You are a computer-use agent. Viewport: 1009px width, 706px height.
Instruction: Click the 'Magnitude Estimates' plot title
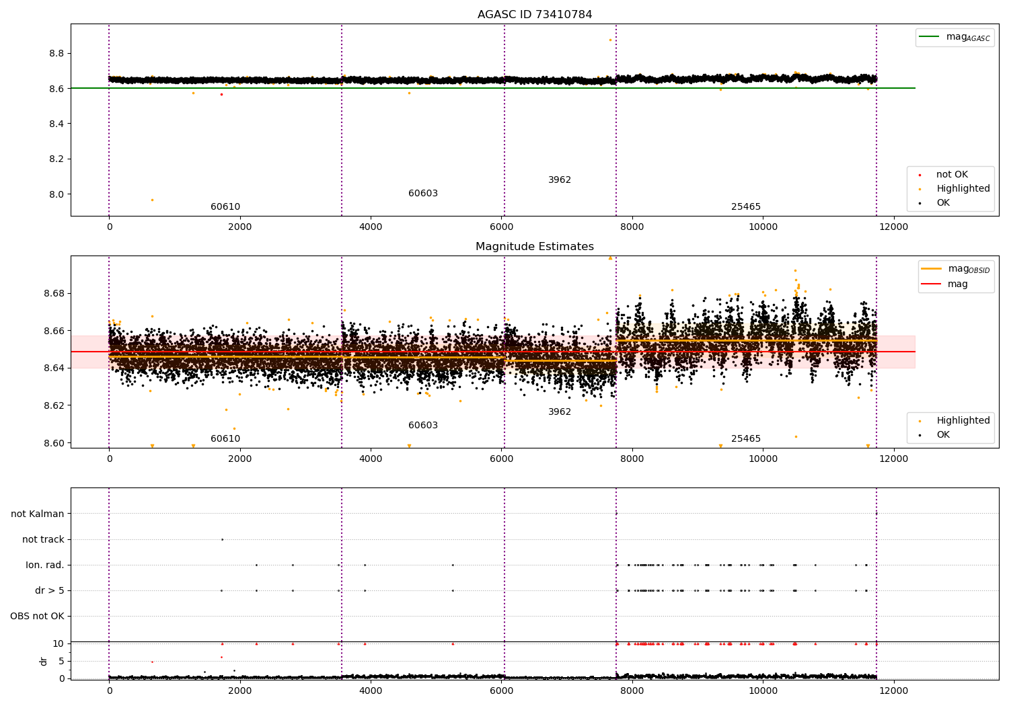pyautogui.click(x=535, y=247)
